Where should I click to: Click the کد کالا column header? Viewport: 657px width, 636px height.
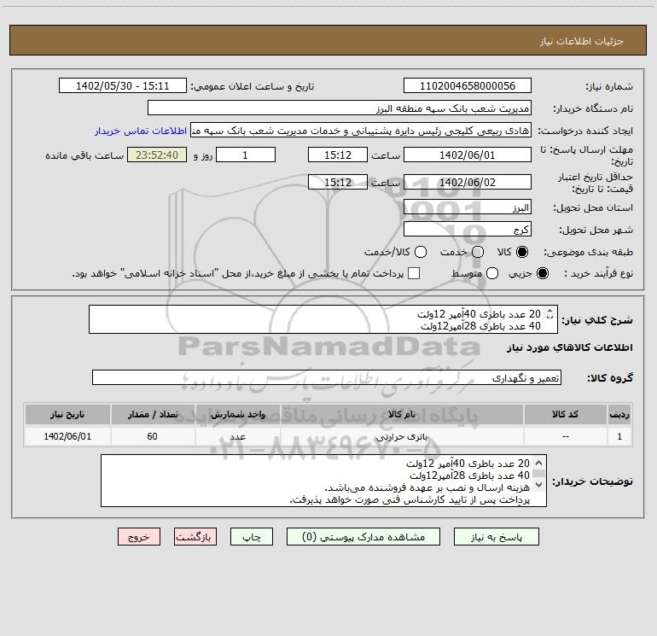pyautogui.click(x=565, y=414)
